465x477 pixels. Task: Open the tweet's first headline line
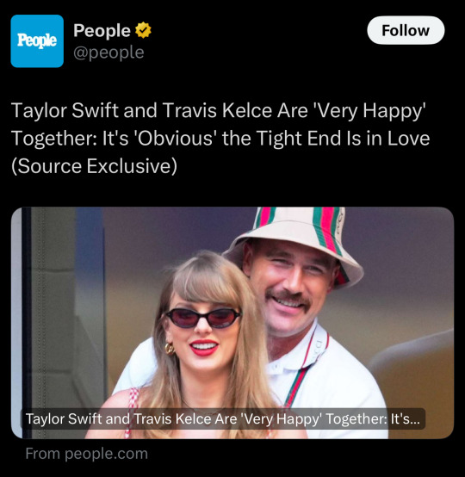pyautogui.click(x=218, y=110)
